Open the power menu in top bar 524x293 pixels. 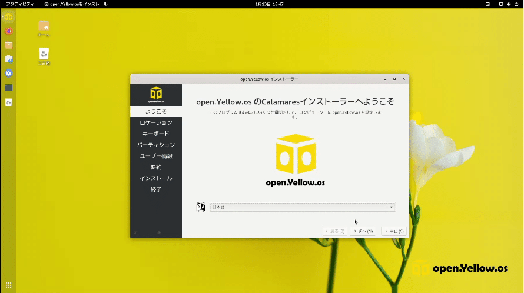pyautogui.click(x=516, y=4)
